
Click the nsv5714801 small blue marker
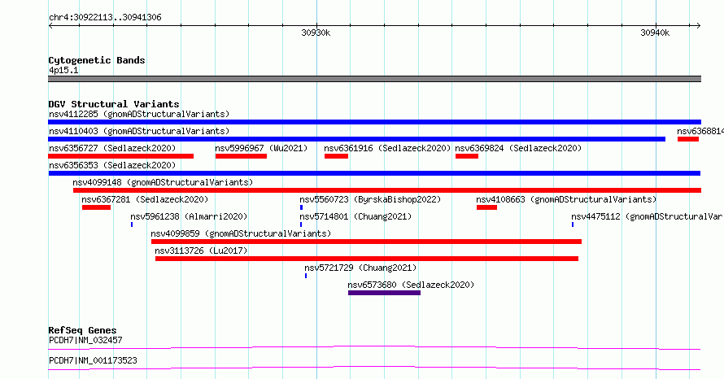coord(301,224)
